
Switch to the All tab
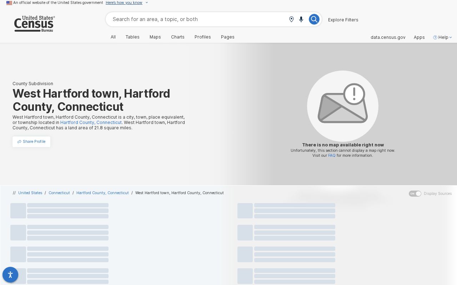[113, 37]
